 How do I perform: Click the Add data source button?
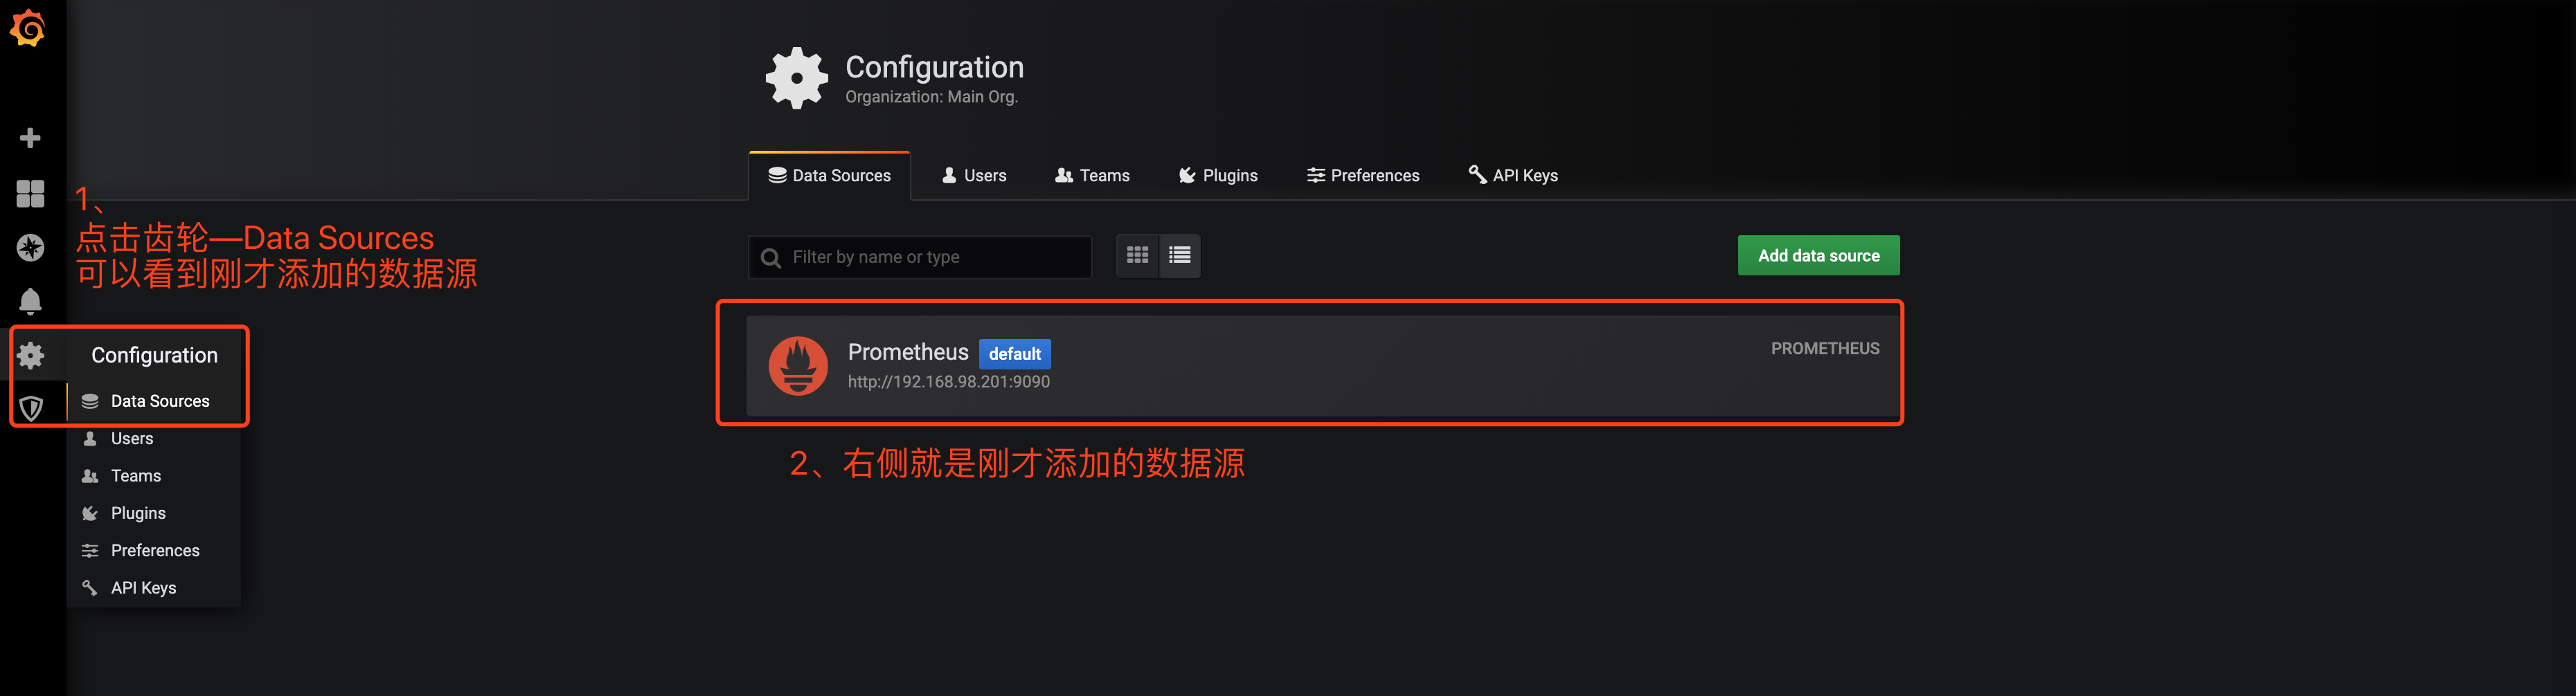click(x=1818, y=255)
